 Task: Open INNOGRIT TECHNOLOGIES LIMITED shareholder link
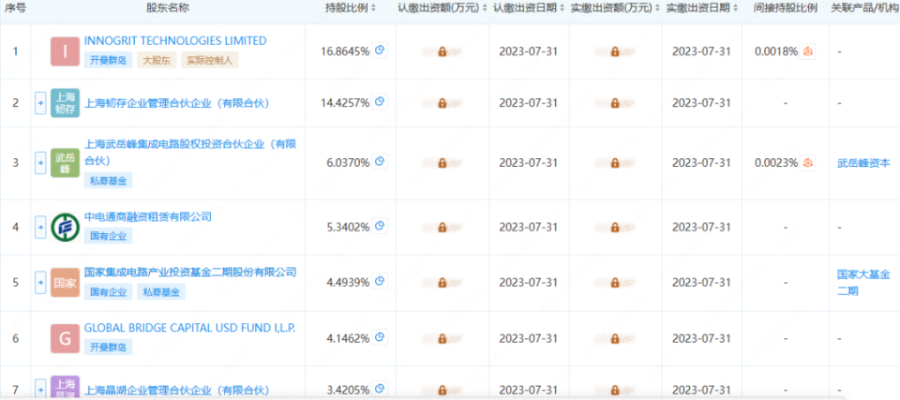click(x=175, y=40)
